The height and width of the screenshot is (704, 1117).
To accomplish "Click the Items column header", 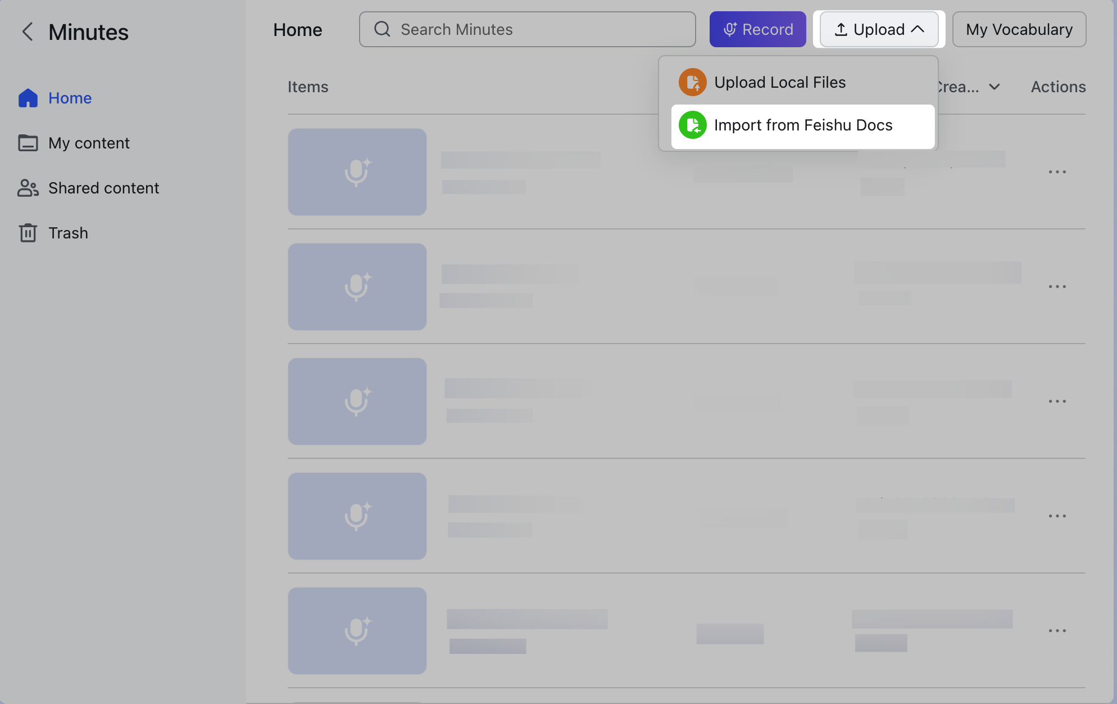I will 308,87.
